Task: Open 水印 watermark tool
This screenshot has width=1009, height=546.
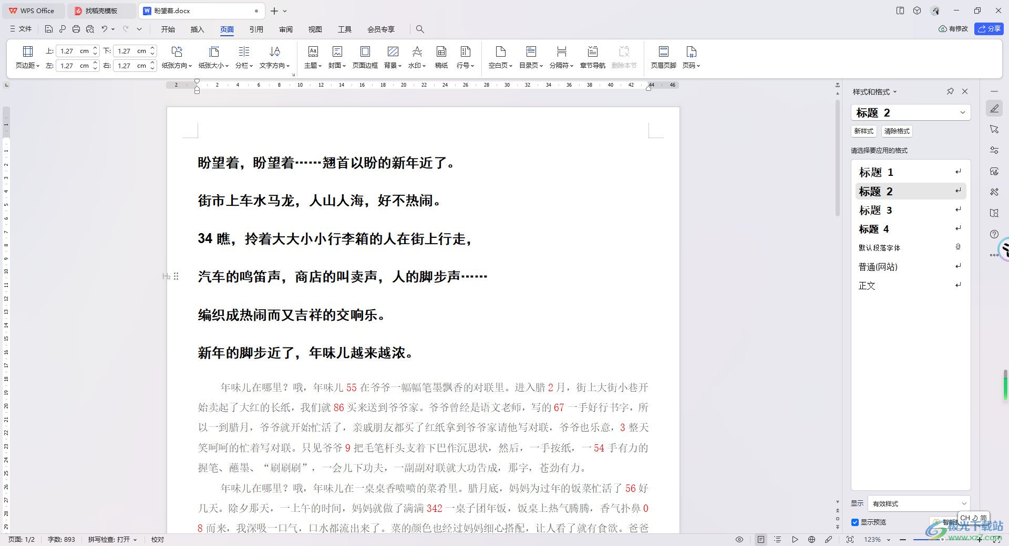Action: 417,57
